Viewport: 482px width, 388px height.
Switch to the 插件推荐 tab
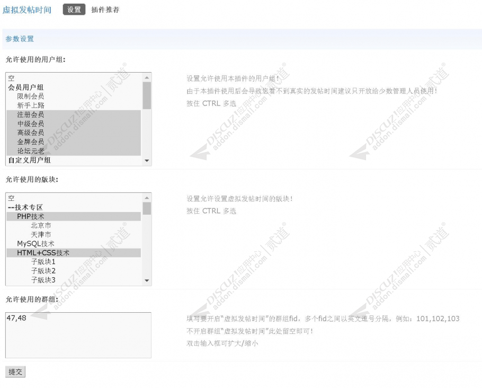pyautogui.click(x=105, y=10)
